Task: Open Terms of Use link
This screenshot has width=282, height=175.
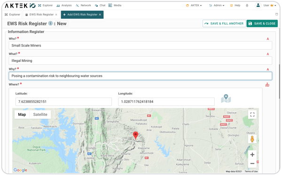Action: click(251, 171)
